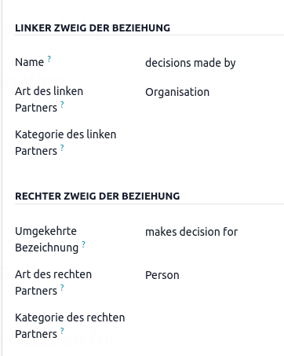The height and width of the screenshot is (356, 284).
Task: Click help icon for Kategorie des rechten Partners
Action: tap(62, 331)
